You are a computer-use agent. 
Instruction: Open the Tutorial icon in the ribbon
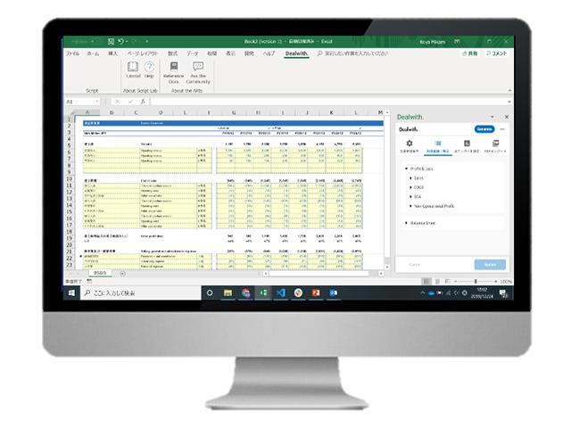[x=133, y=70]
